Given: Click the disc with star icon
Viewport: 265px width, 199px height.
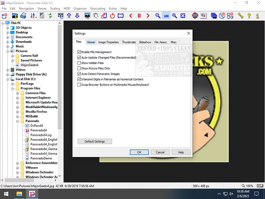Looking at the screenshot, I should click(222, 16).
